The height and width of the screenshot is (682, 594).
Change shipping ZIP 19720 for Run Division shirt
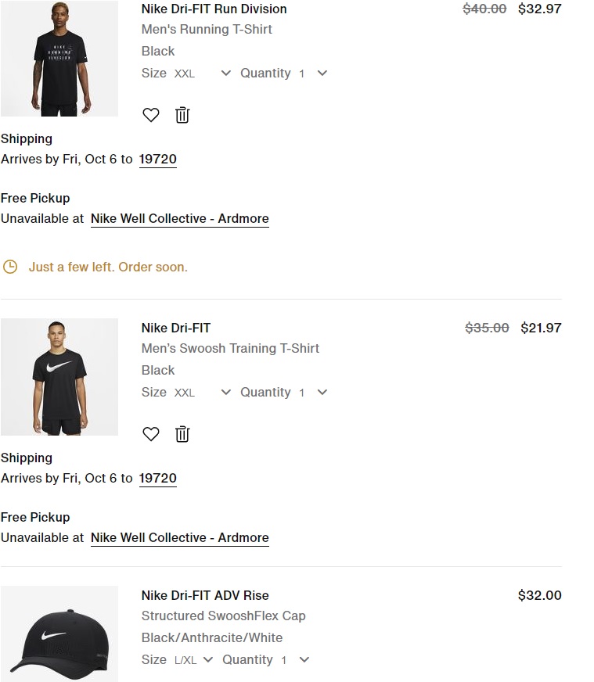click(x=158, y=160)
